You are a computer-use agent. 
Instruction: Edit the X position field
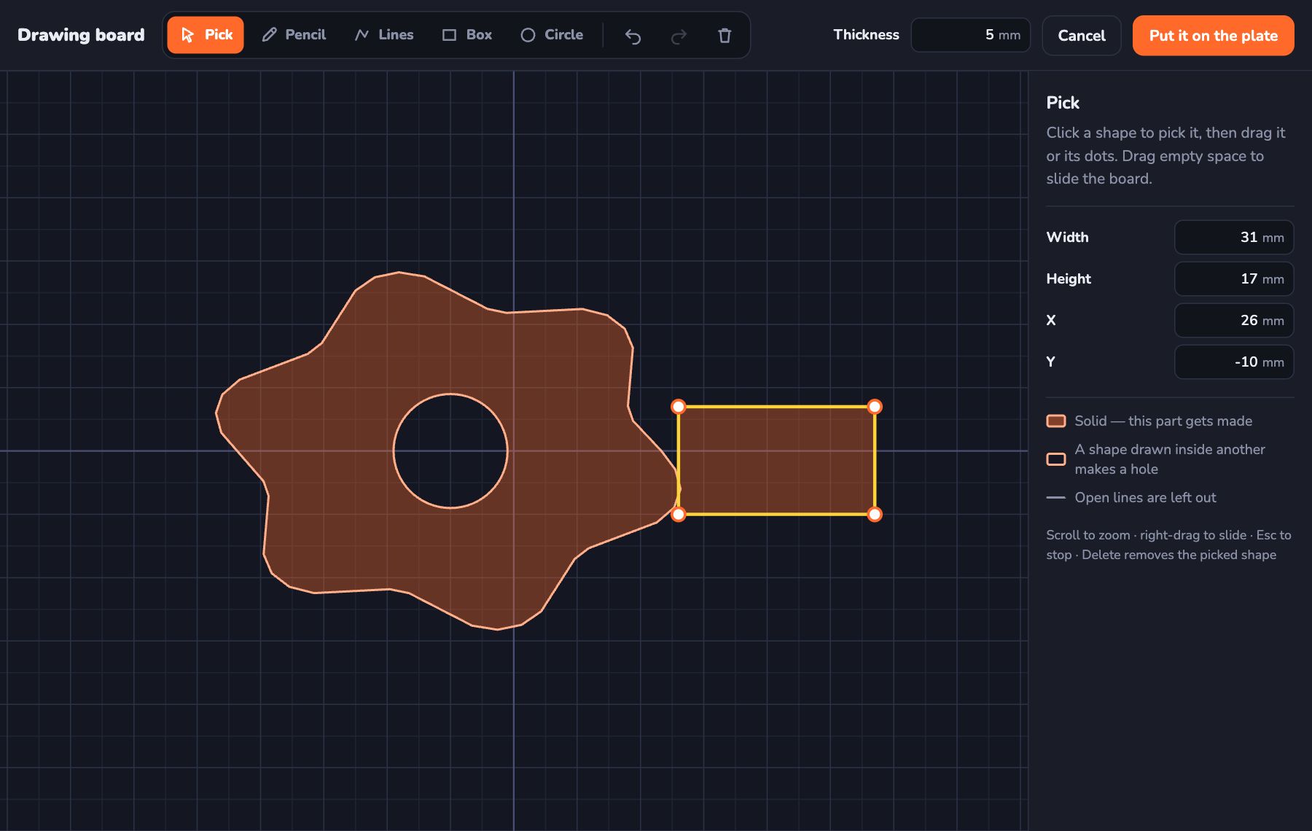1234,321
